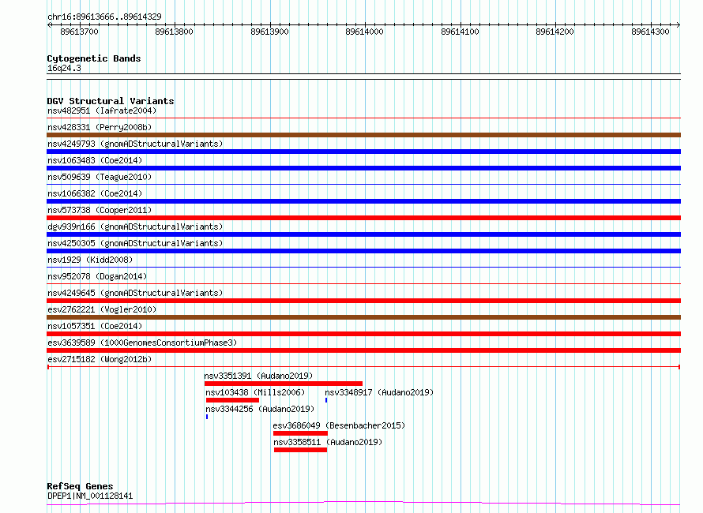Click the chr16:89613666..89614329 region label
Image resolution: width=703 pixels, height=513 pixels.
pos(104,17)
